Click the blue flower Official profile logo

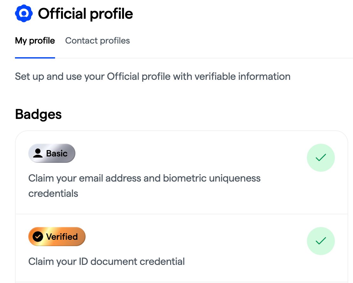(24, 14)
